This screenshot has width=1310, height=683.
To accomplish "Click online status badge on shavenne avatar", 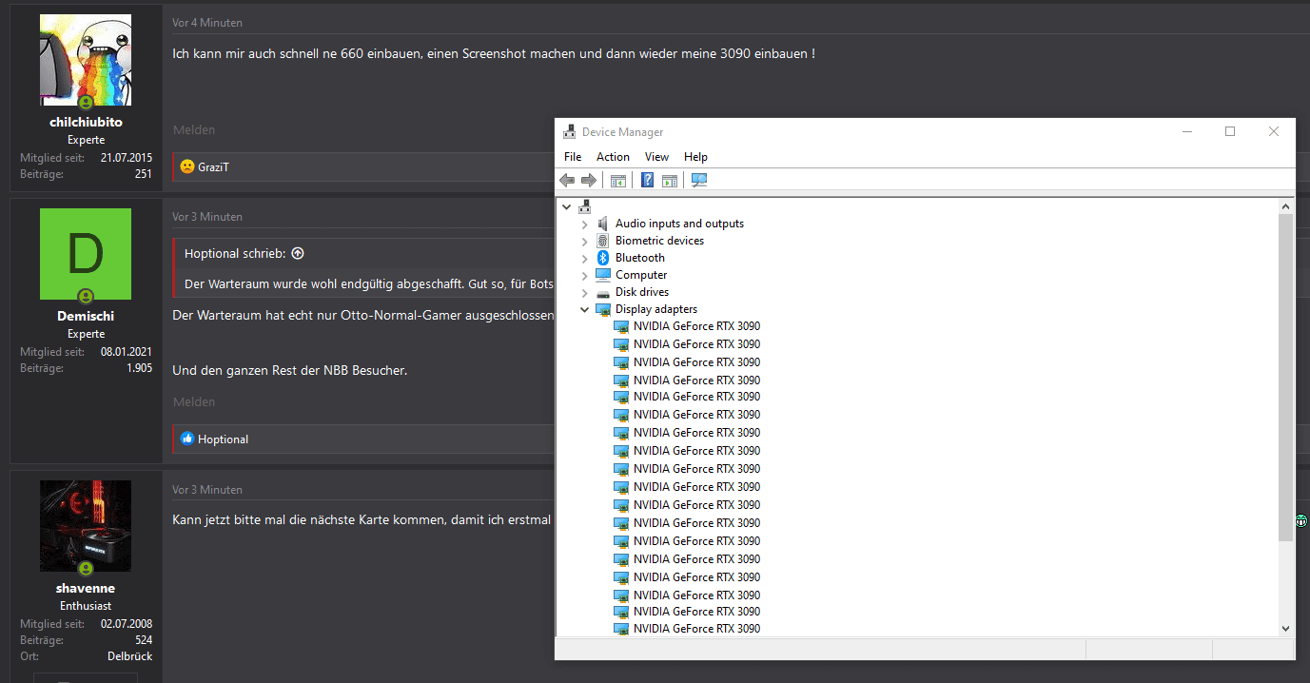I will click(86, 568).
